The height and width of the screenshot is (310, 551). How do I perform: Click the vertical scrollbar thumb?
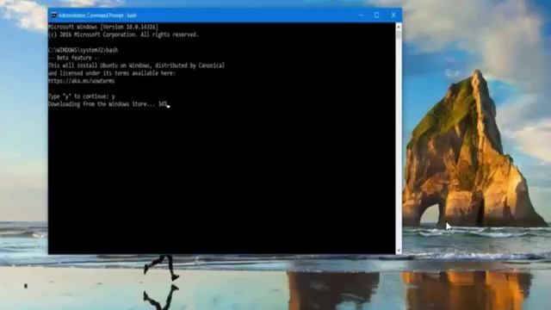coord(399,34)
